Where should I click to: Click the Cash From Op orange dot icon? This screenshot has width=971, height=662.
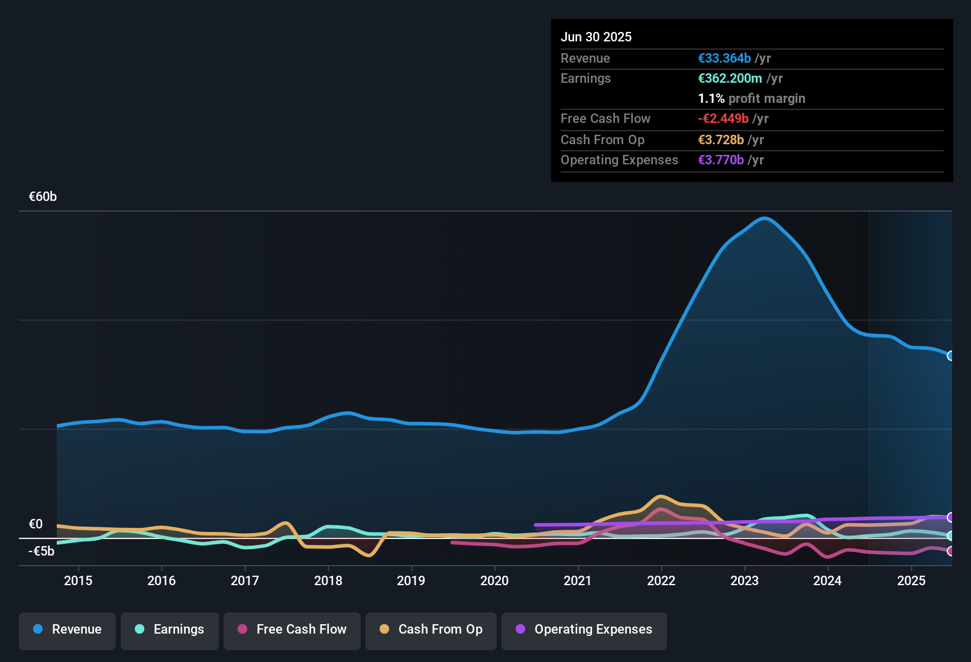tap(384, 629)
